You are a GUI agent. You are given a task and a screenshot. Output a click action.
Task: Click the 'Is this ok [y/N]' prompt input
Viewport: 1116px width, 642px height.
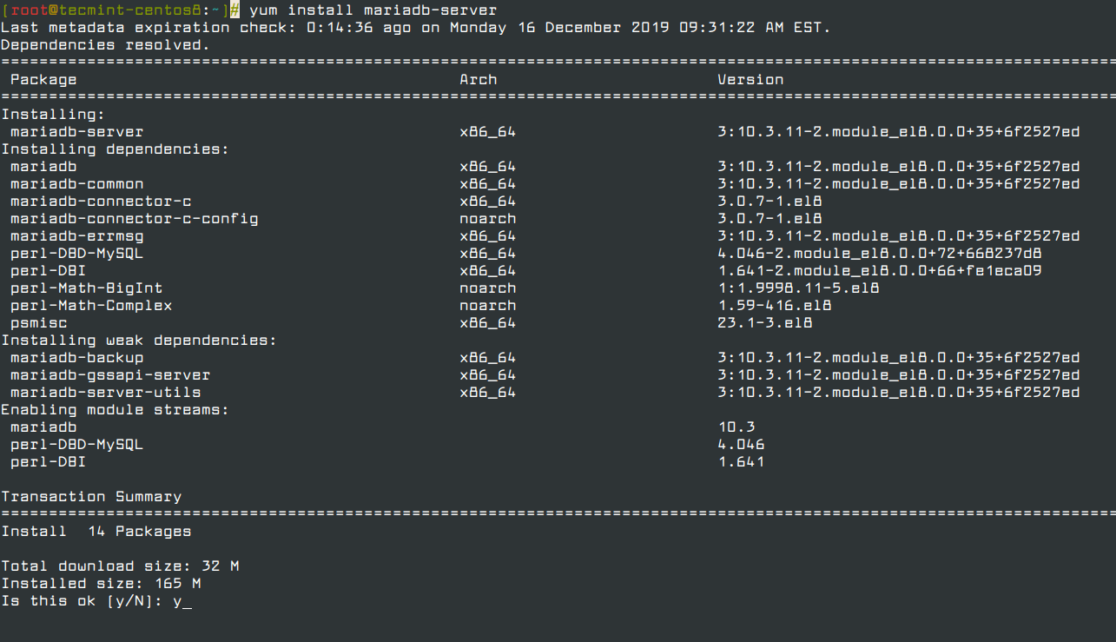(x=181, y=601)
